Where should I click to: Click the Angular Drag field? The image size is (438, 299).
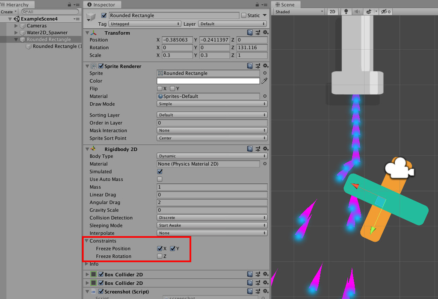coord(212,202)
